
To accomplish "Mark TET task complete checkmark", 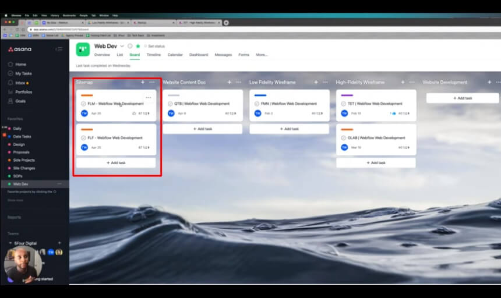I will [x=343, y=104].
